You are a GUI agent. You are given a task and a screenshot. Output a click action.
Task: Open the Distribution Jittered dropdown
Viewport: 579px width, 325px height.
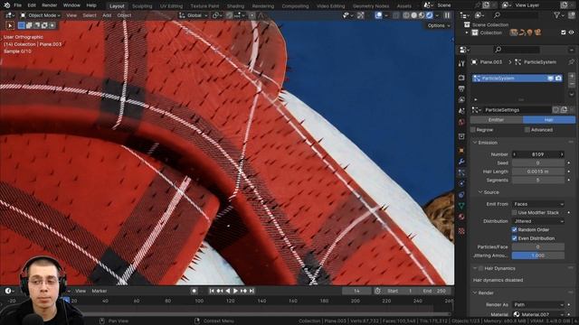coord(538,221)
